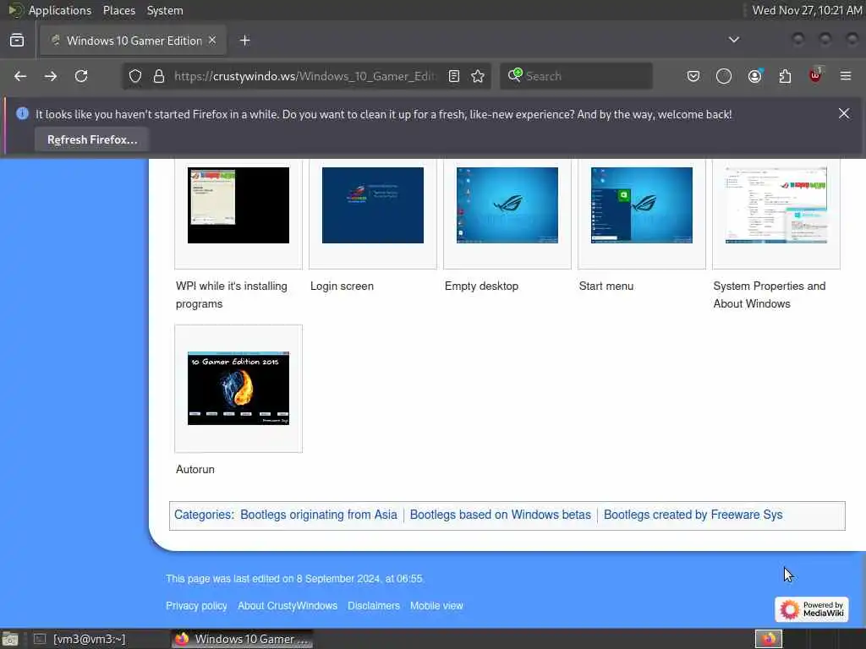866x649 pixels.
Task: Click info icon in notification bar
Action: pyautogui.click(x=22, y=114)
